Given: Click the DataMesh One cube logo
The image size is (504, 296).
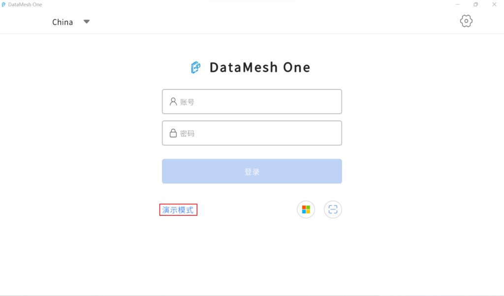Looking at the screenshot, I should (196, 67).
